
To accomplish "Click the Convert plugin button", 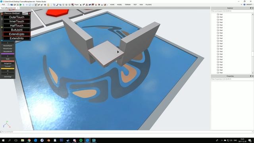I will (8, 66).
